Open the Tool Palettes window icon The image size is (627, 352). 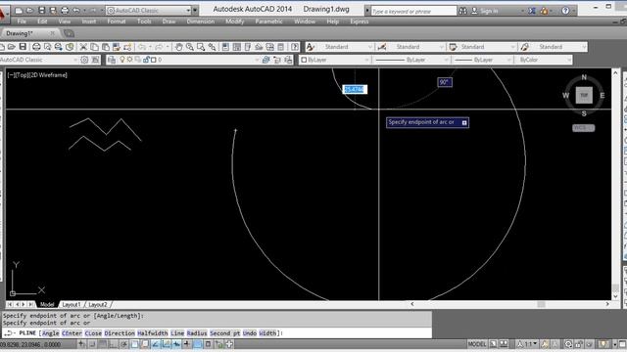[248, 47]
